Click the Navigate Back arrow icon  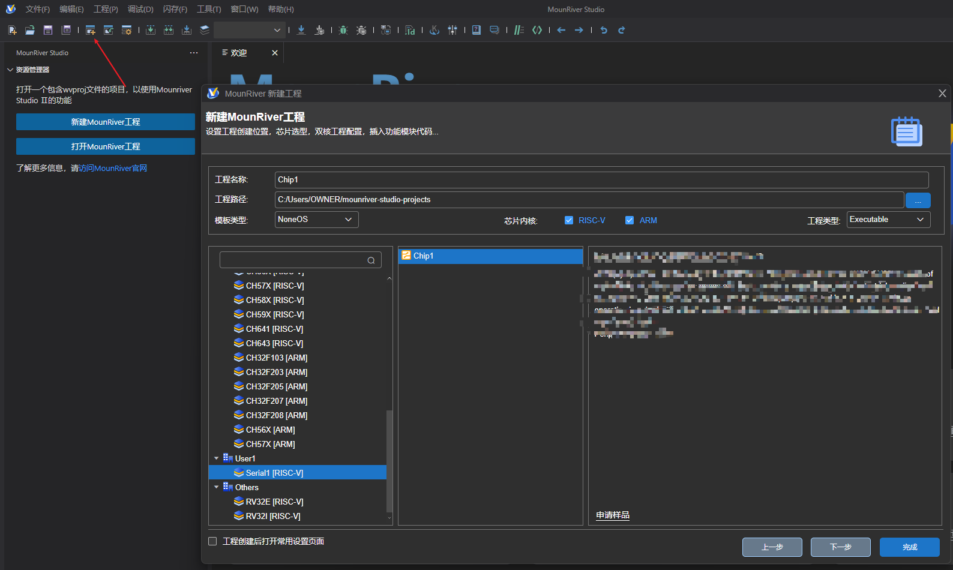tap(561, 30)
